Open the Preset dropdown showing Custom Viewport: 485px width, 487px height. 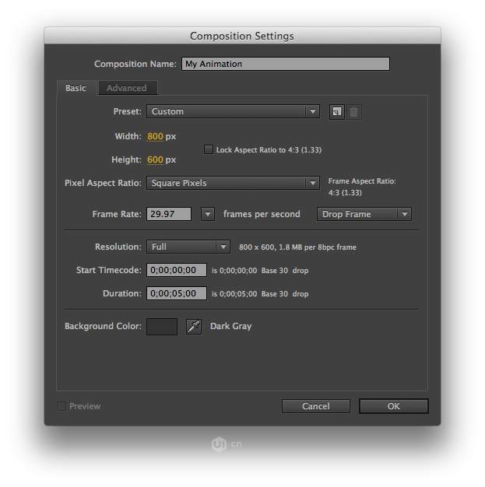233,111
